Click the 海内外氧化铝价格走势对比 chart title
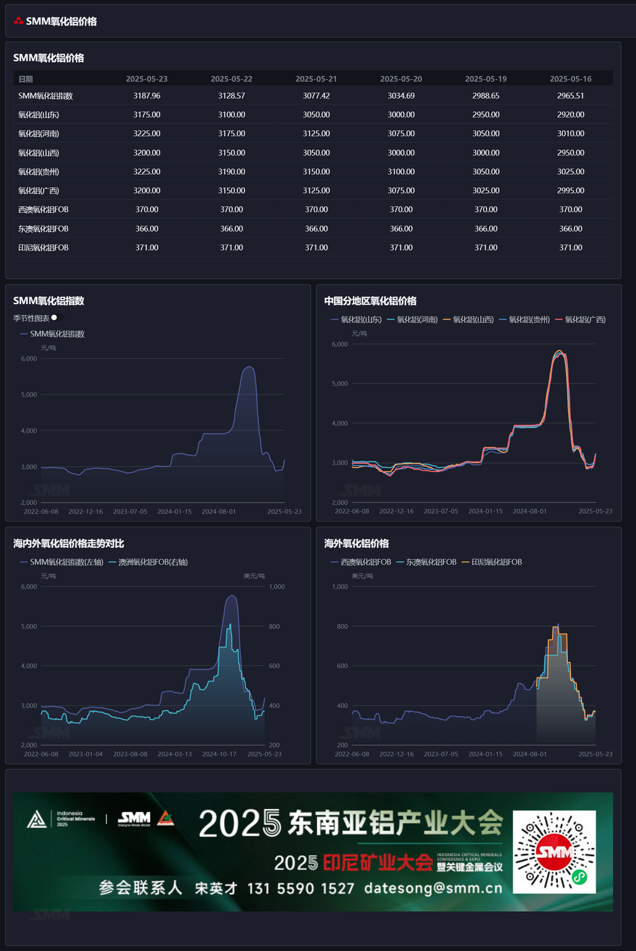Viewport: 636px width, 951px height. [68, 544]
